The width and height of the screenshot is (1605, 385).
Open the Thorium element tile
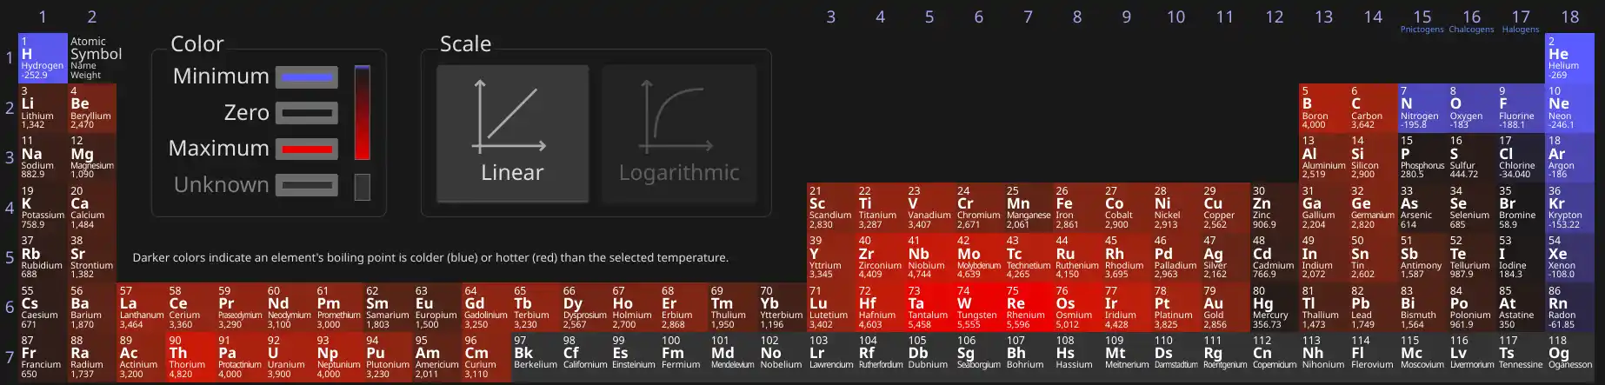pos(190,356)
